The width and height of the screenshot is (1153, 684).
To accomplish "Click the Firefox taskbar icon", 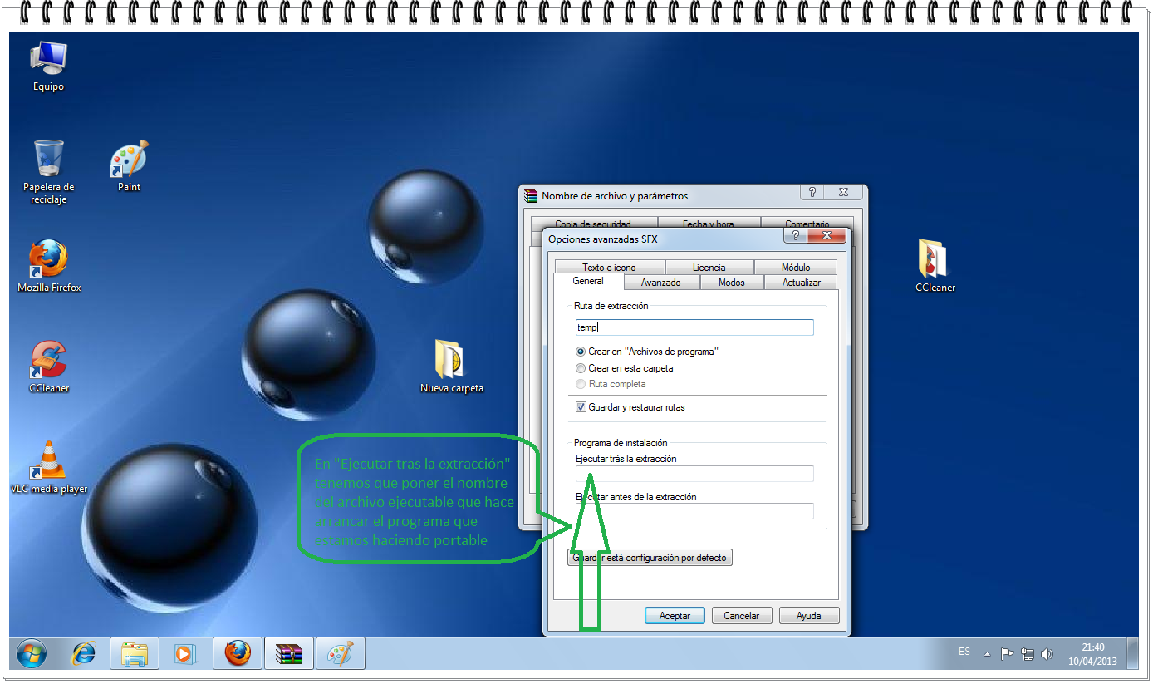I will [237, 654].
